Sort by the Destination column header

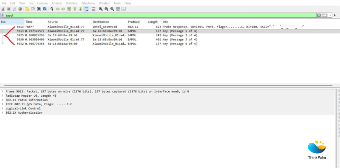click(109, 22)
